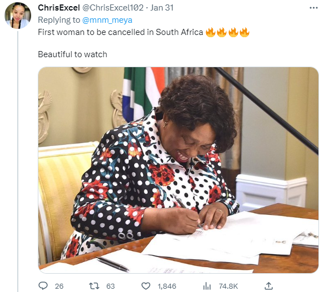Click the share upload icon
The width and height of the screenshot is (324, 292).
268,286
